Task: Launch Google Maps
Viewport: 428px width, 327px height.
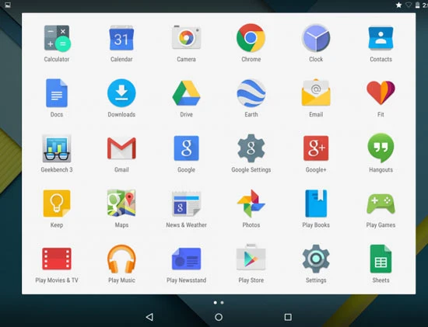Action: 121,204
